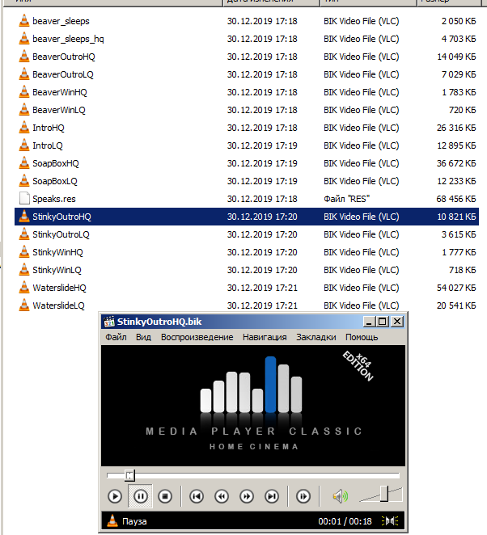This screenshot has width=487, height=535.
Task: Click the StinkyWinLQ file icon
Action: pos(24,269)
